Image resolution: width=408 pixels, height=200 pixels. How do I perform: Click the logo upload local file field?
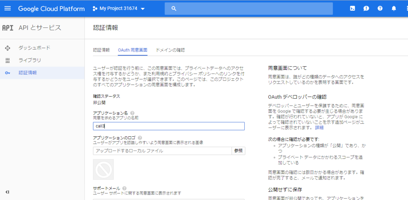coord(163,151)
